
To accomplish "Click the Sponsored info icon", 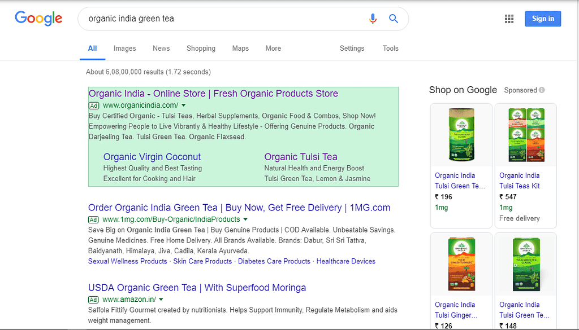I will (542, 90).
